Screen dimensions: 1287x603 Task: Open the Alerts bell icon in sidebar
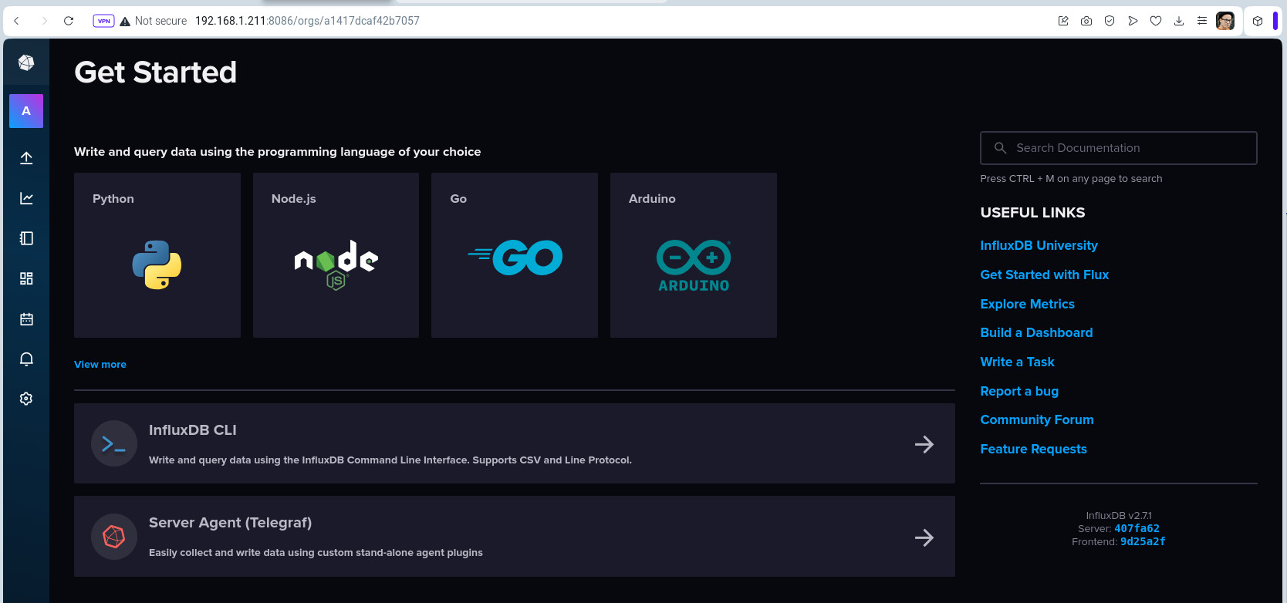[x=26, y=359]
